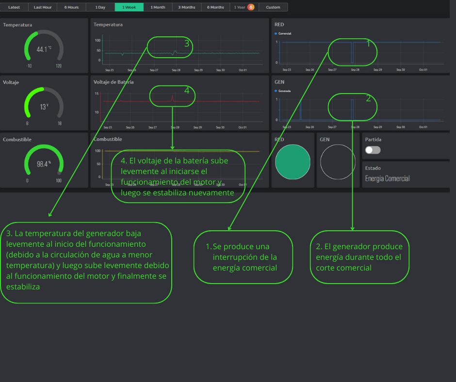The width and height of the screenshot is (456, 382).
Task: Click Sep 29 label on Temperatura chart axis
Action: (x=198, y=70)
